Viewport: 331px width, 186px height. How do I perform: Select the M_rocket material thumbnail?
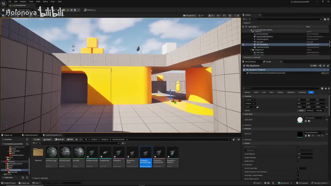78,153
